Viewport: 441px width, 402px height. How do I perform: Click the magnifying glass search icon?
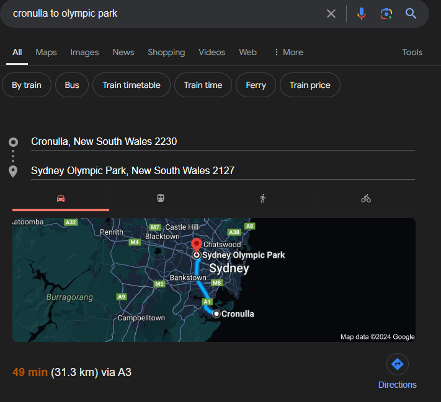411,14
